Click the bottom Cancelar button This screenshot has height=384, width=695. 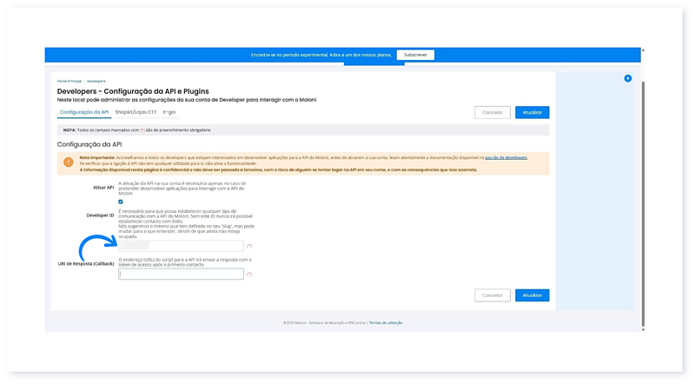click(493, 295)
